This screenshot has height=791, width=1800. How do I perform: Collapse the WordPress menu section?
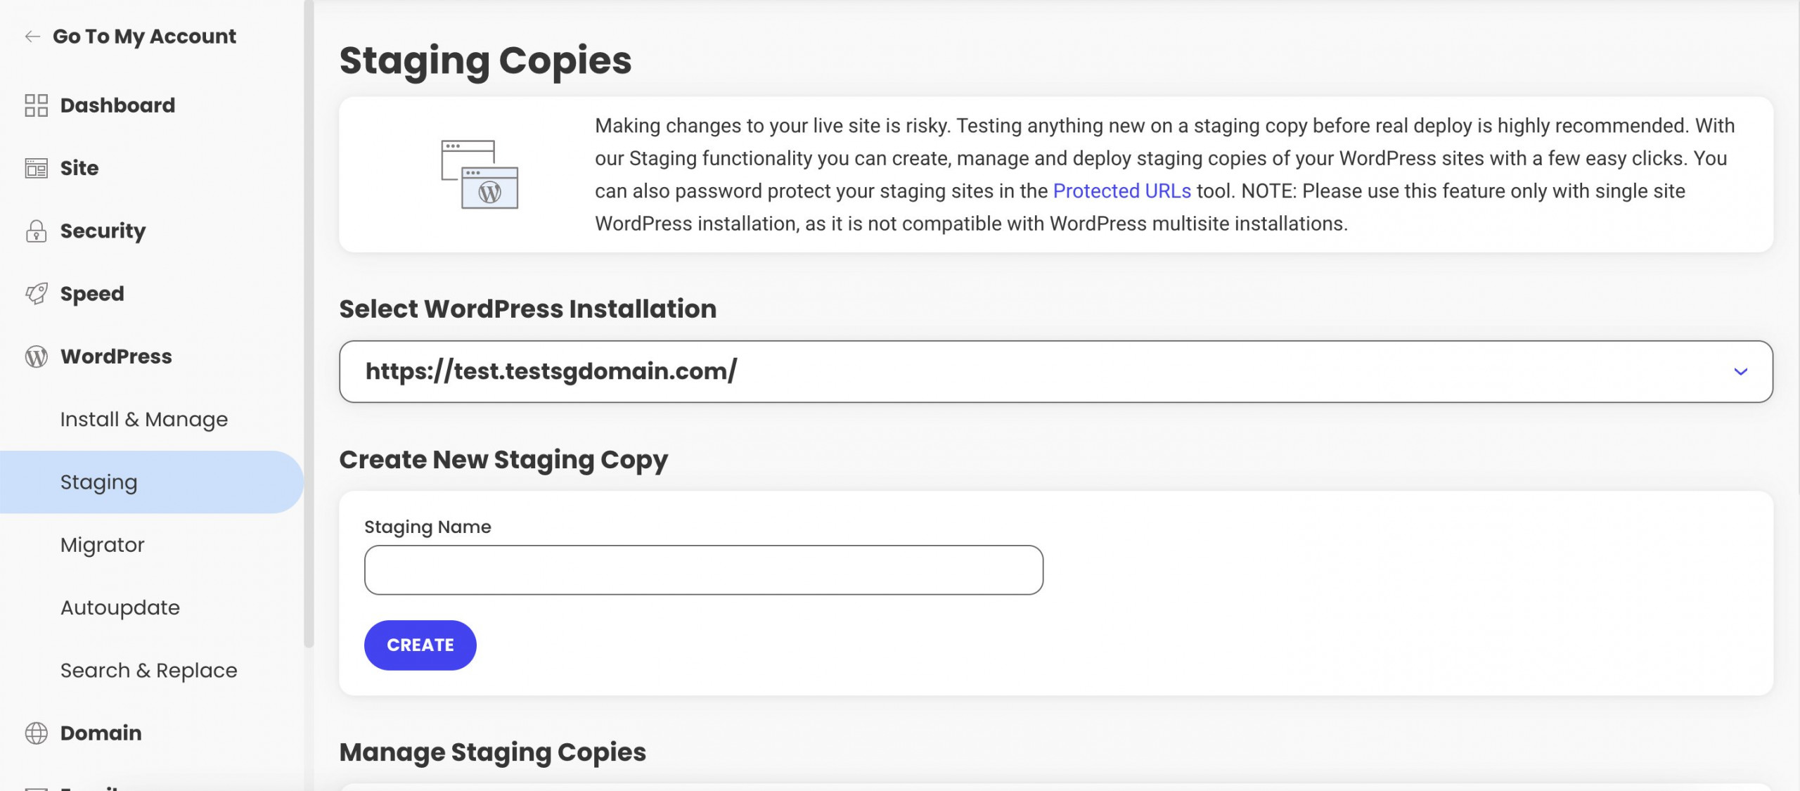point(116,356)
